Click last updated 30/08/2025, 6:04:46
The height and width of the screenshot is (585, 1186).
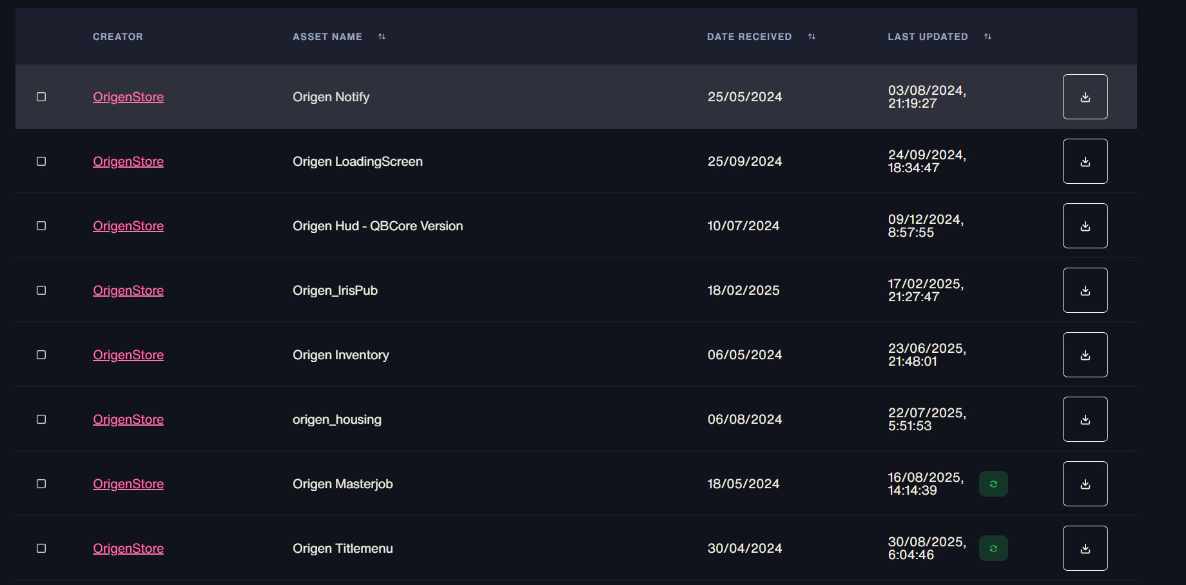pyautogui.click(x=927, y=548)
